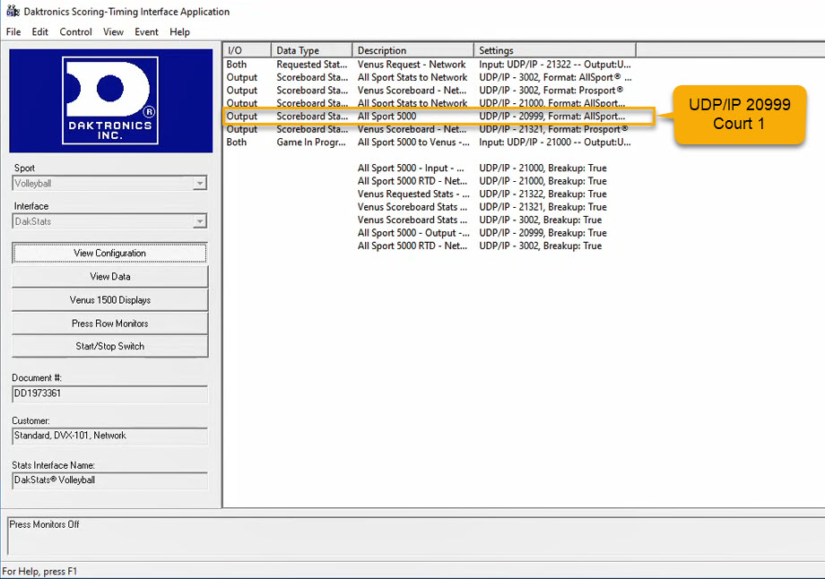825x579 pixels.
Task: Expand the Sport dropdown showing Volleyball
Action: pyautogui.click(x=199, y=184)
